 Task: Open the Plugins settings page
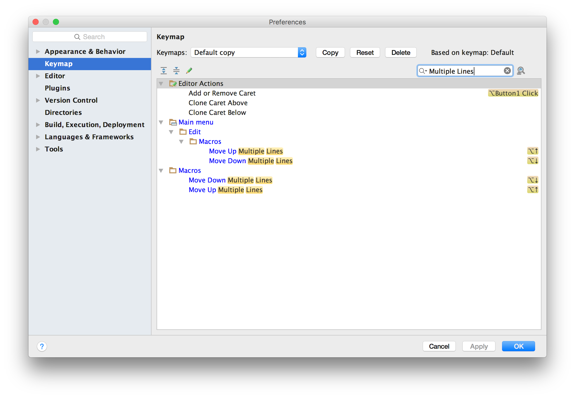tap(57, 88)
